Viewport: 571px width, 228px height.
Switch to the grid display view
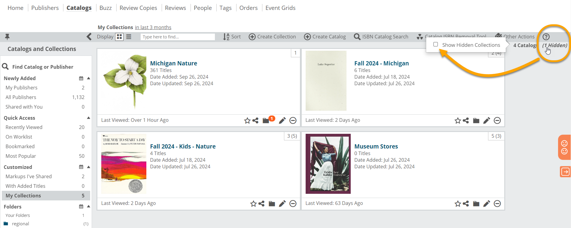pos(119,37)
